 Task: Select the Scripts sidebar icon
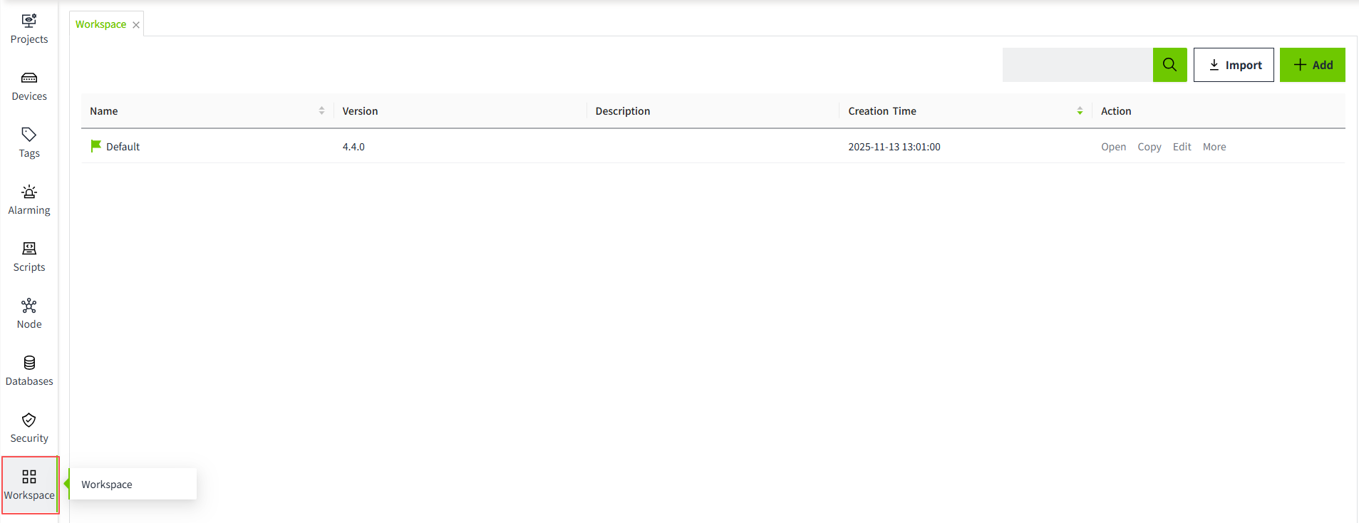[29, 257]
